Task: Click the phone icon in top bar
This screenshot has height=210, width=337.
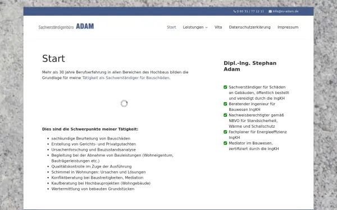Action: tap(235, 11)
